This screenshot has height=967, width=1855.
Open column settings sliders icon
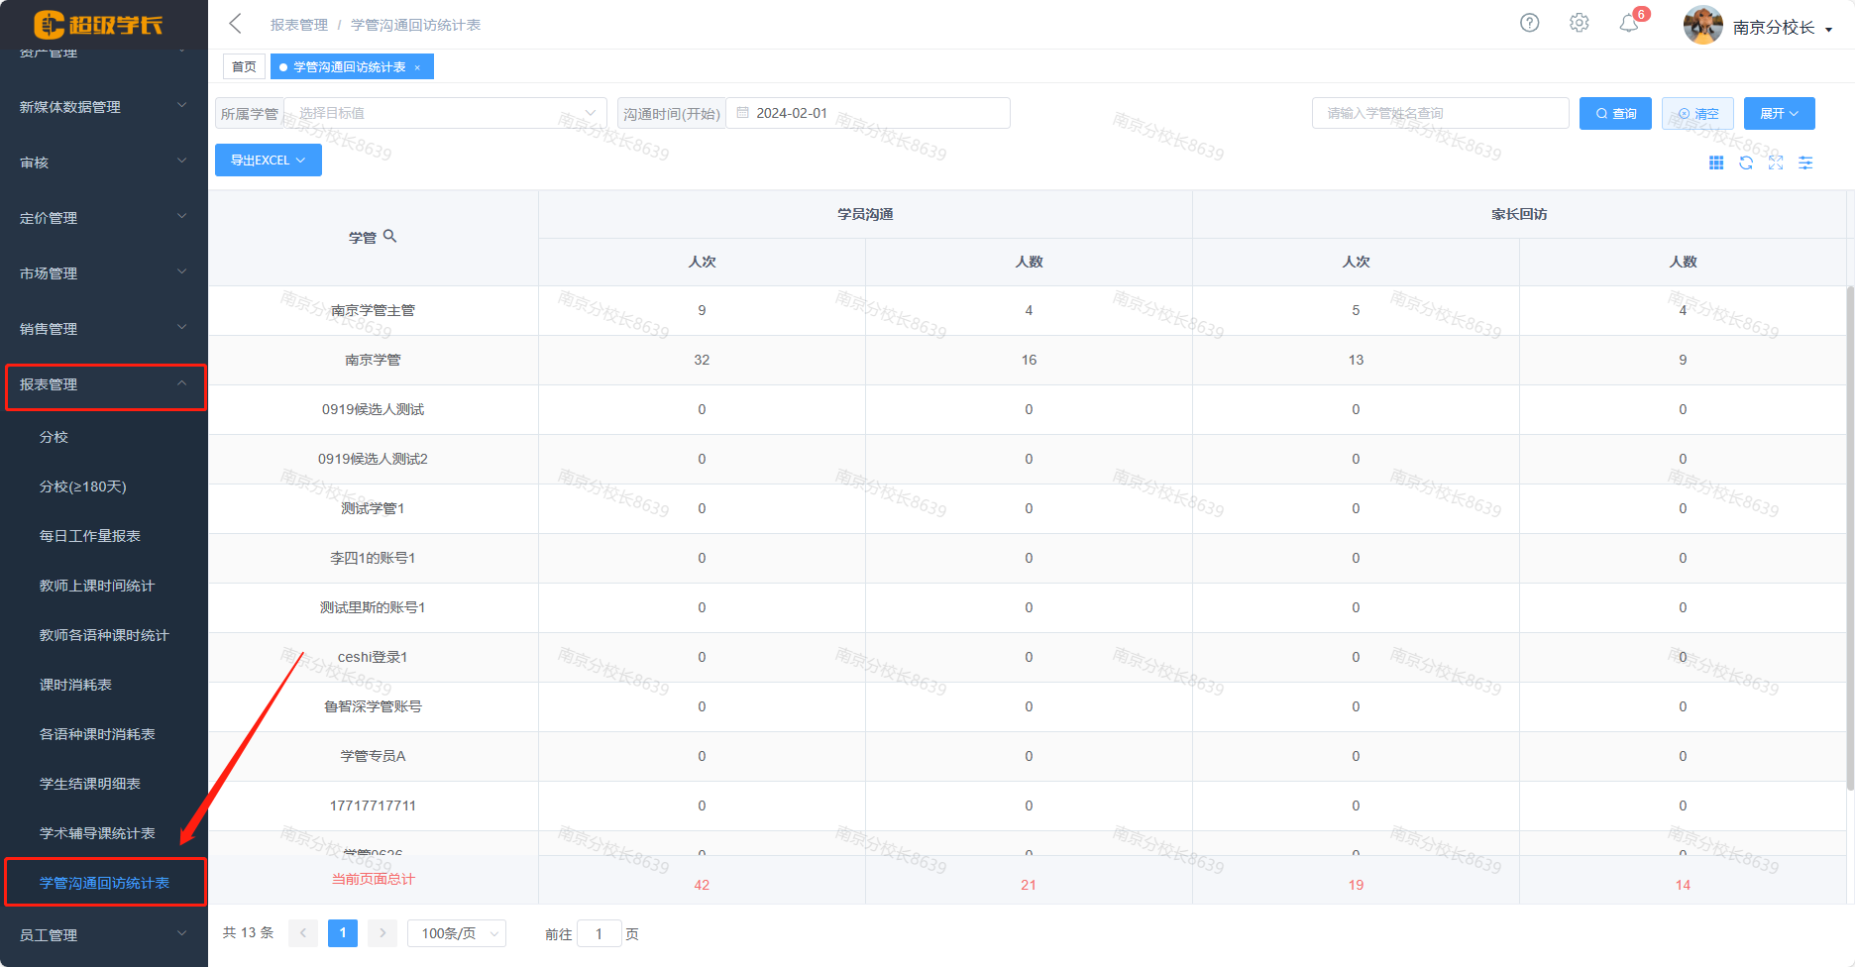(x=1805, y=163)
